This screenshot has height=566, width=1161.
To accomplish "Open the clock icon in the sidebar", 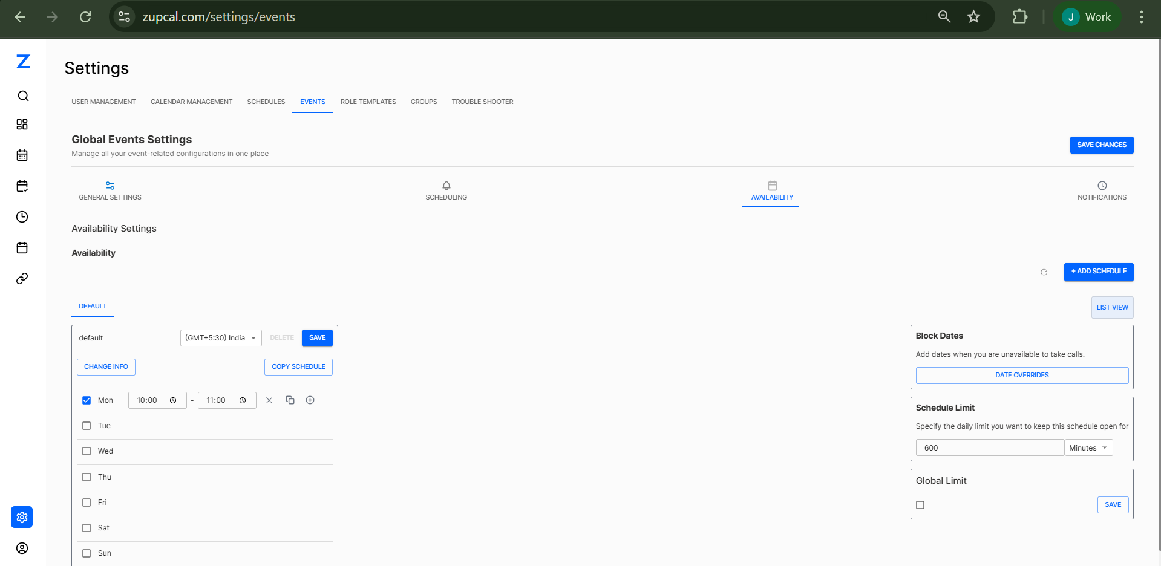I will [x=22, y=216].
